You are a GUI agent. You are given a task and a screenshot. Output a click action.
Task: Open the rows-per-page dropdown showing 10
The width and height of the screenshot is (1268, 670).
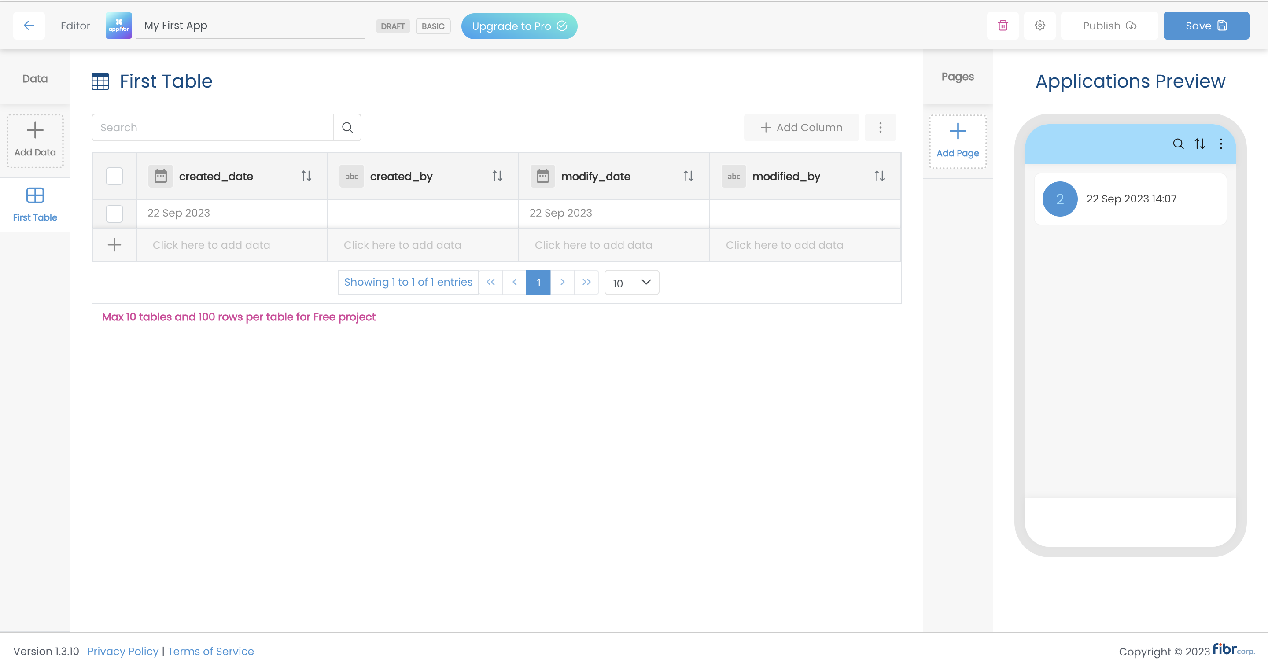click(631, 283)
